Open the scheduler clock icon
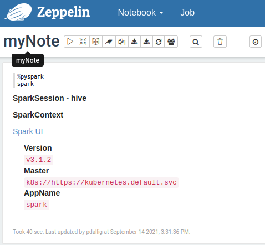265x245 pixels. [256, 42]
